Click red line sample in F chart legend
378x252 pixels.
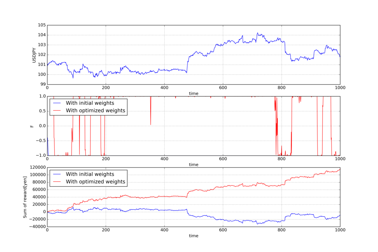[x=56, y=111]
